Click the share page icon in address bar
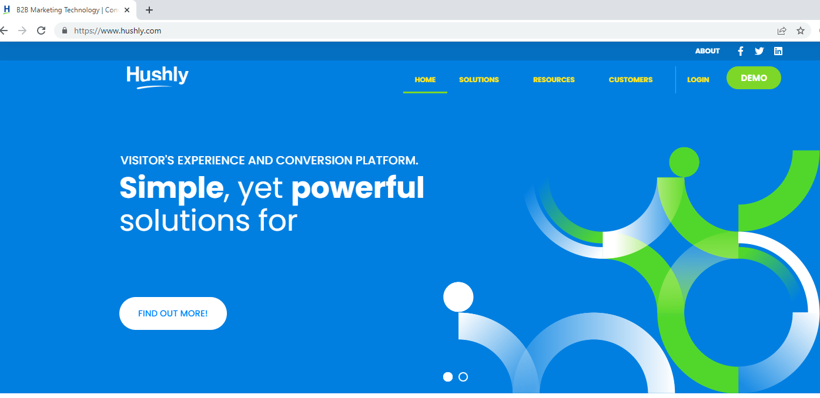This screenshot has width=820, height=398. (x=782, y=31)
